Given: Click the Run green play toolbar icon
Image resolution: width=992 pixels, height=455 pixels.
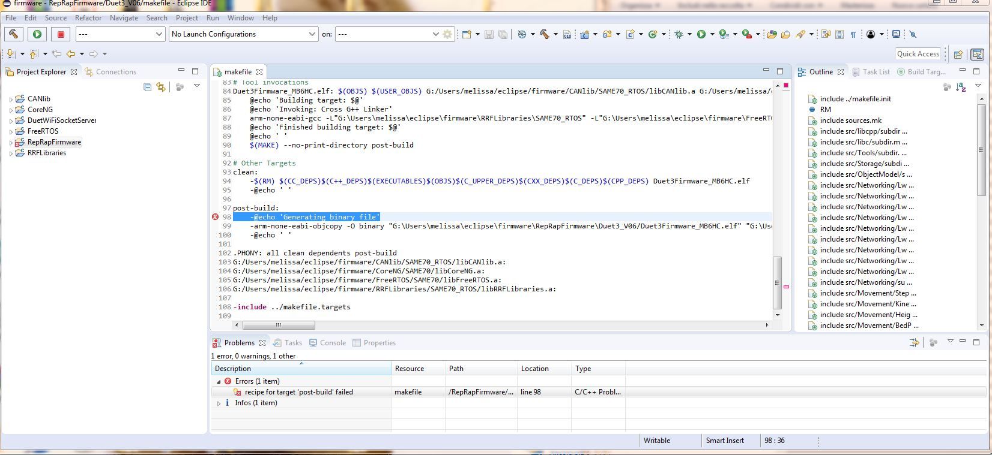Looking at the screenshot, I should pyautogui.click(x=701, y=34).
